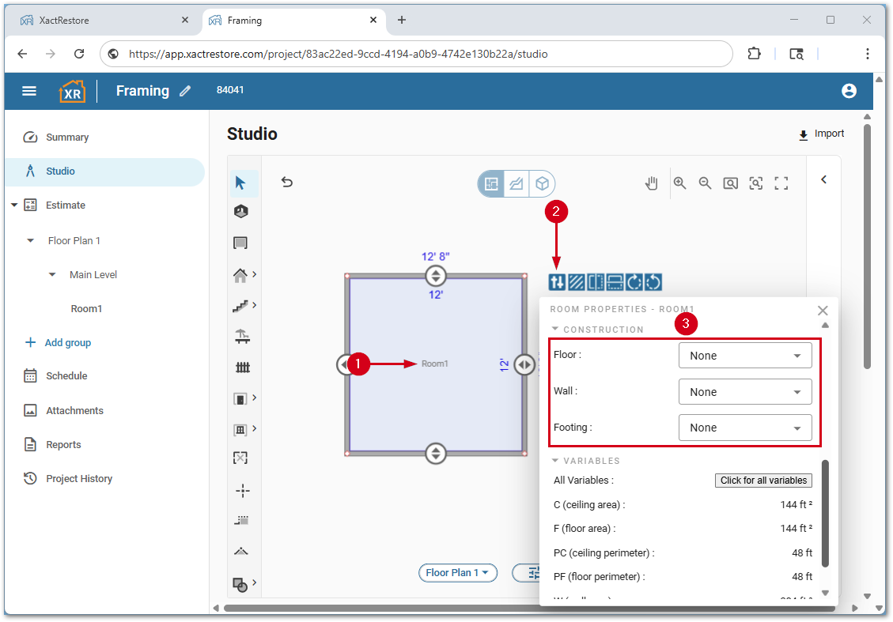Viewport: 893px width, 622px height.
Task: Toggle the roof plan view mode
Action: [517, 183]
